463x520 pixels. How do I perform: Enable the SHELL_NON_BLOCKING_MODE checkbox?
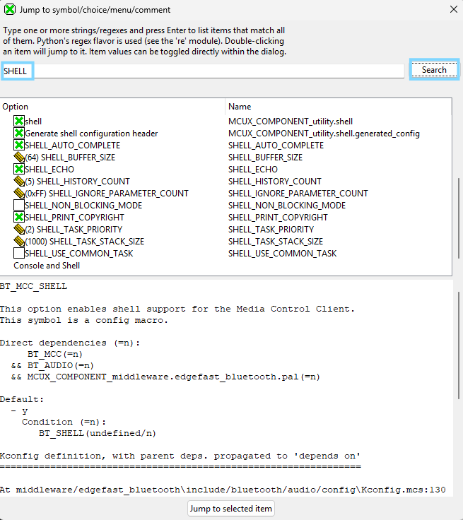[x=19, y=206]
